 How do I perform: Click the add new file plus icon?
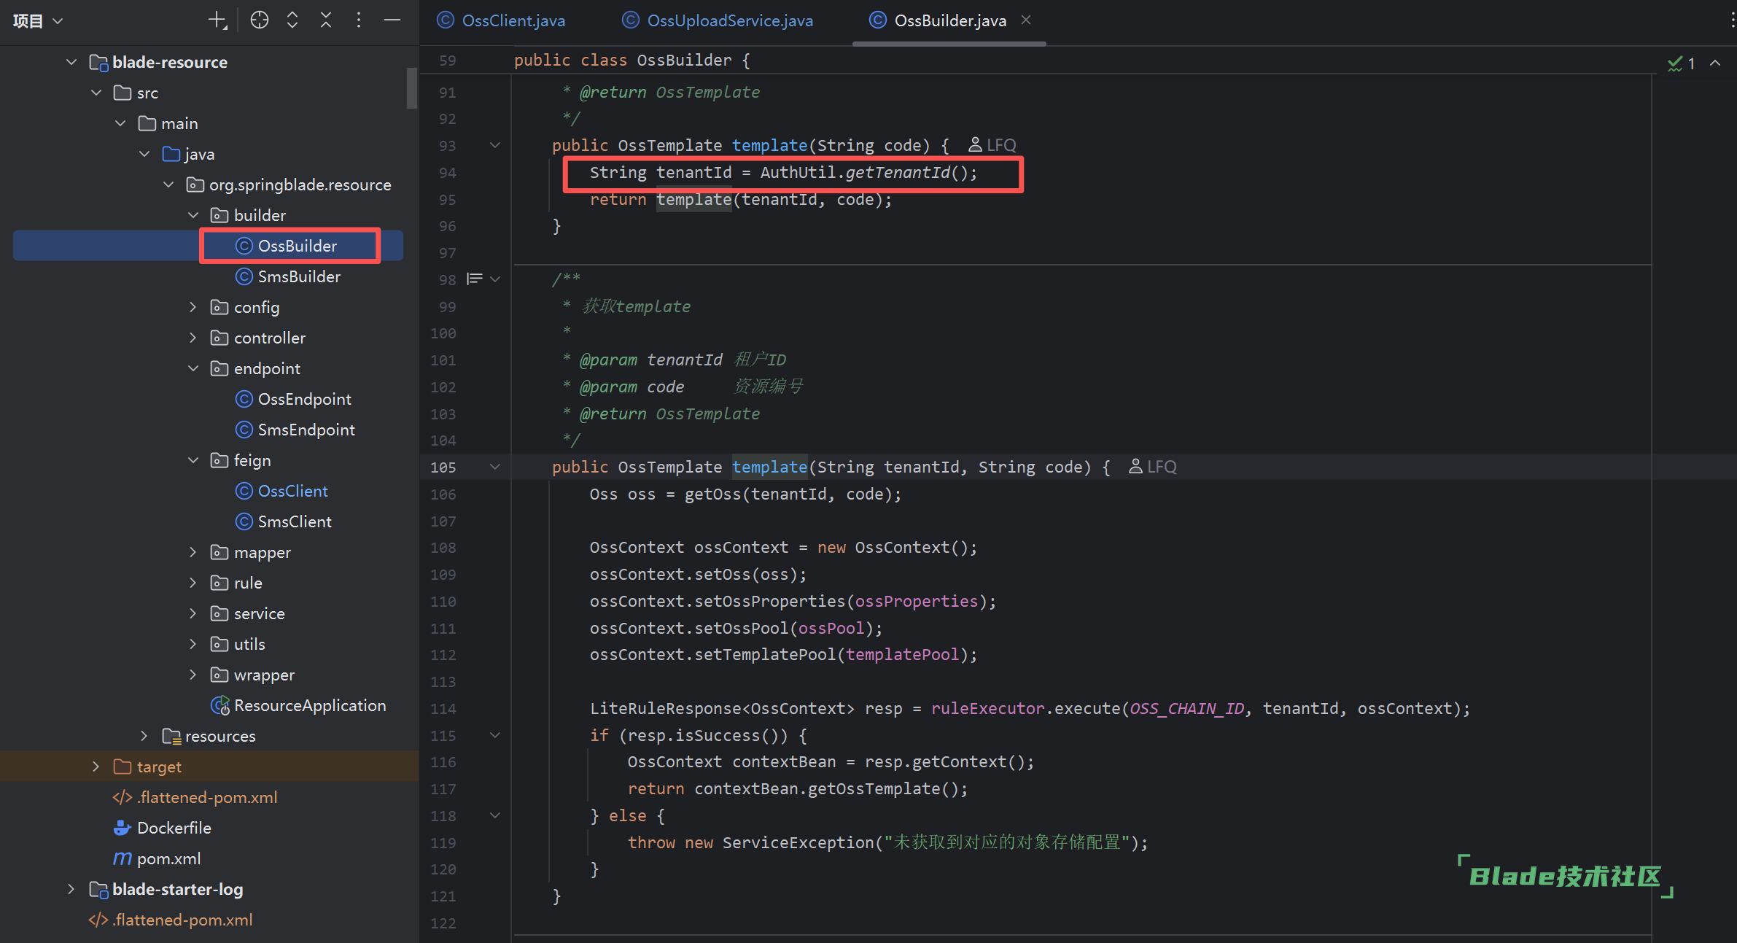(x=217, y=20)
